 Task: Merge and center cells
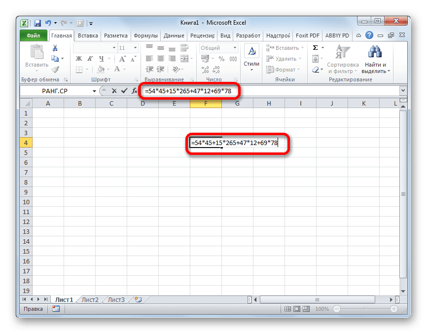pos(184,58)
